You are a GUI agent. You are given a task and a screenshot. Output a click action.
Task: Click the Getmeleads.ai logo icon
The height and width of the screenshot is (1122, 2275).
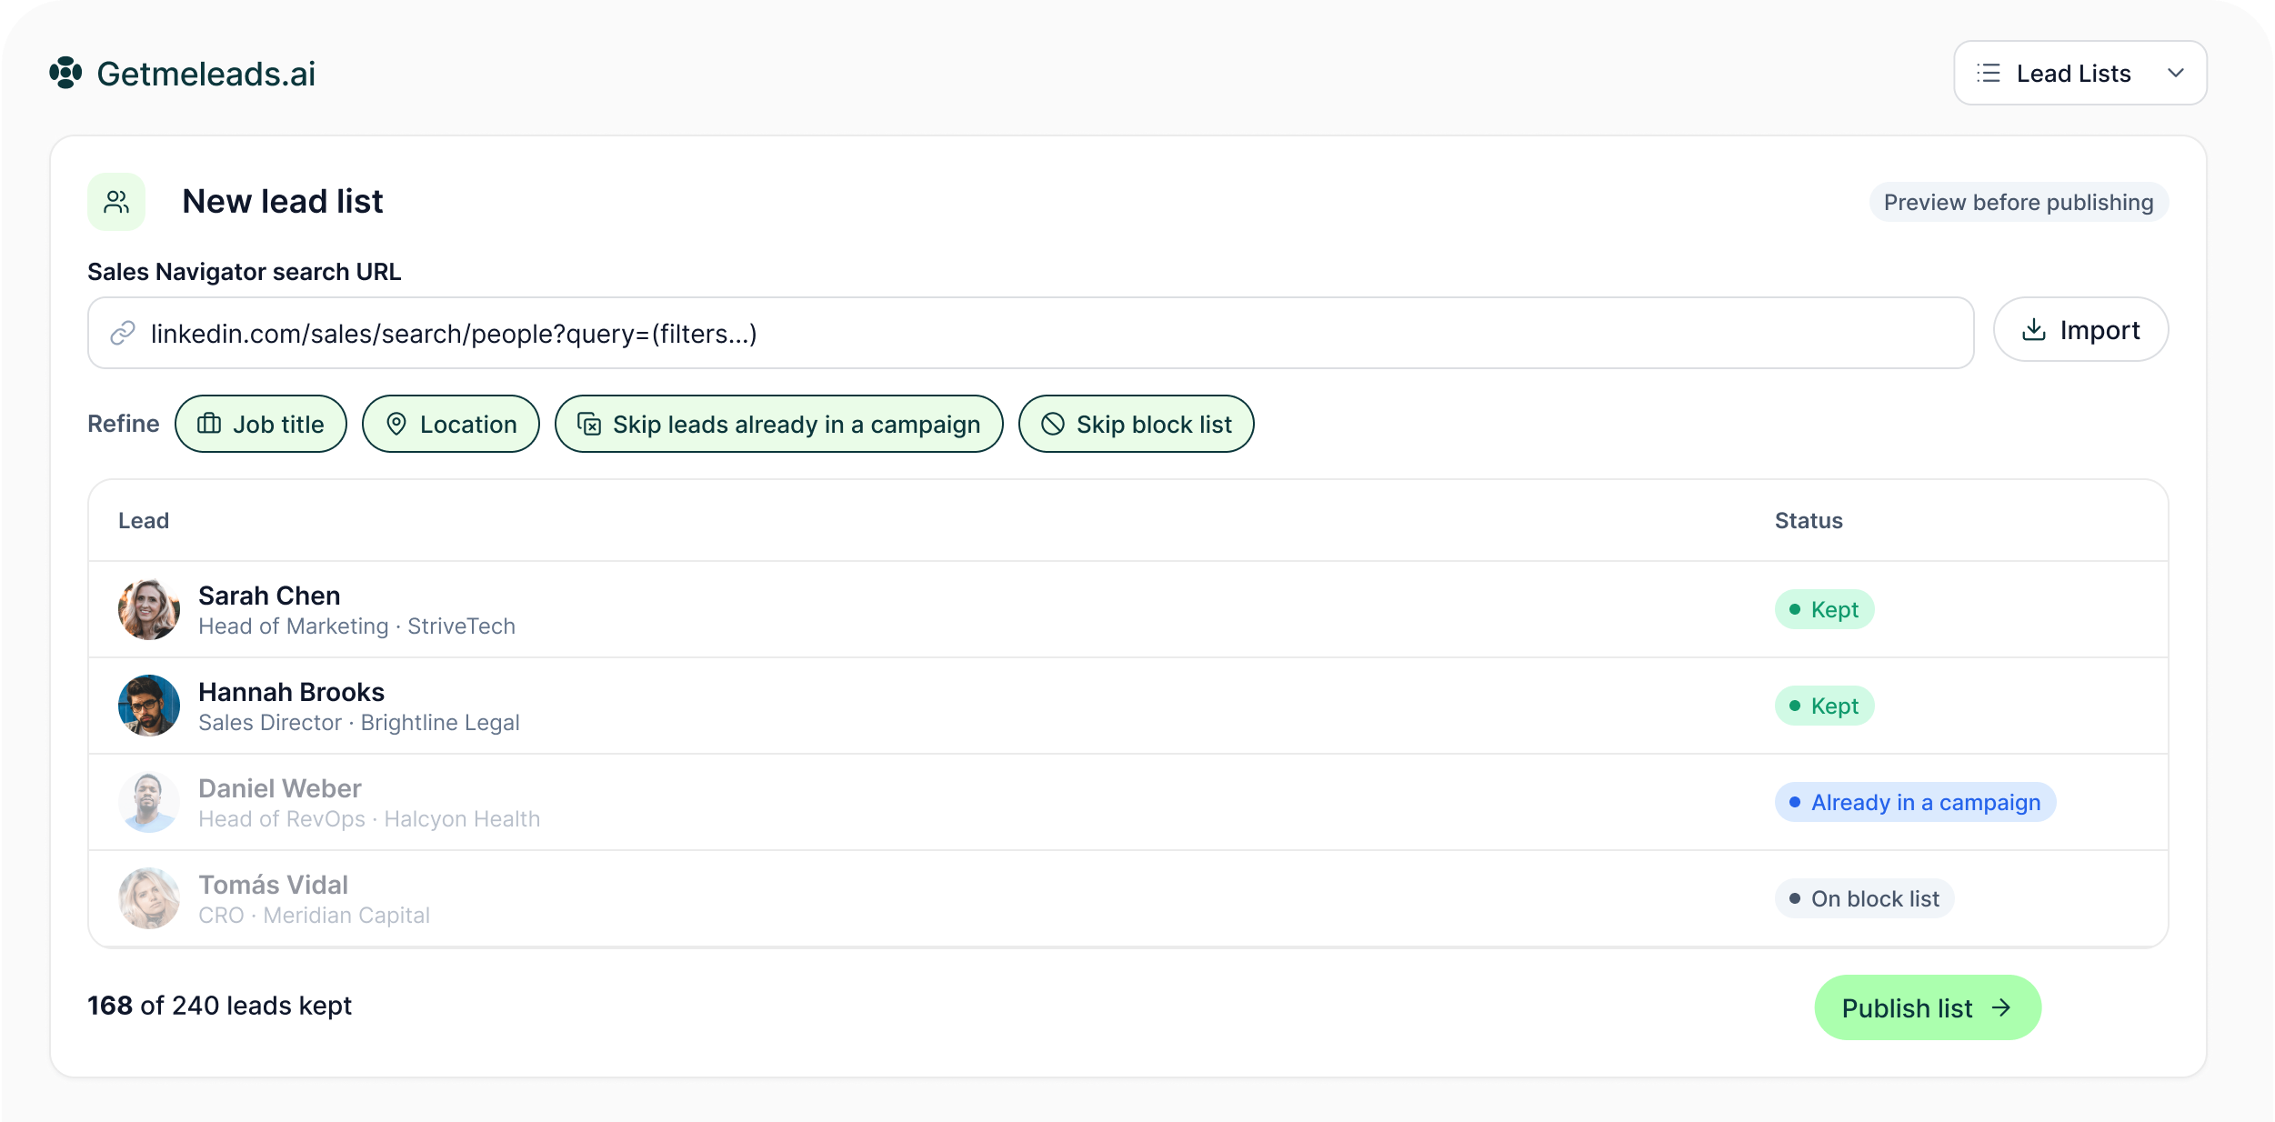[65, 73]
